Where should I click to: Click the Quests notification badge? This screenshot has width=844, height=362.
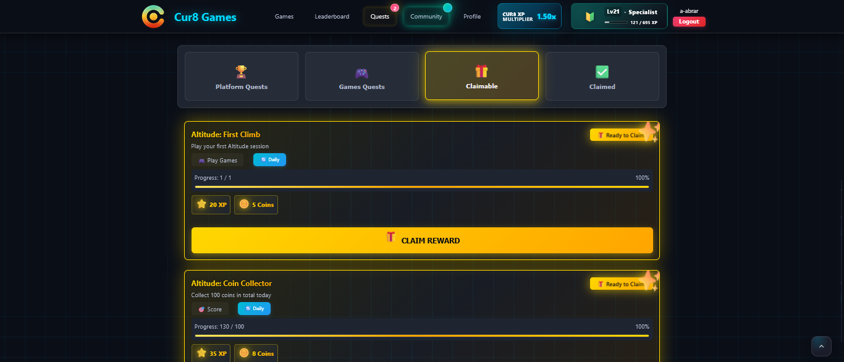(x=395, y=8)
